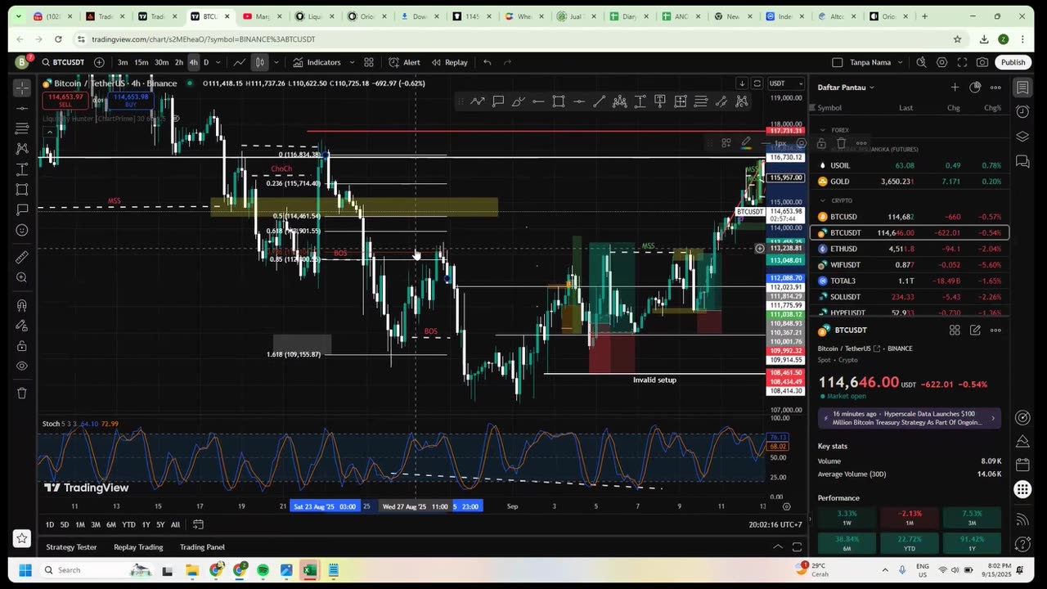Select the Fibonacci retracement tool in left toolbar

click(x=22, y=128)
